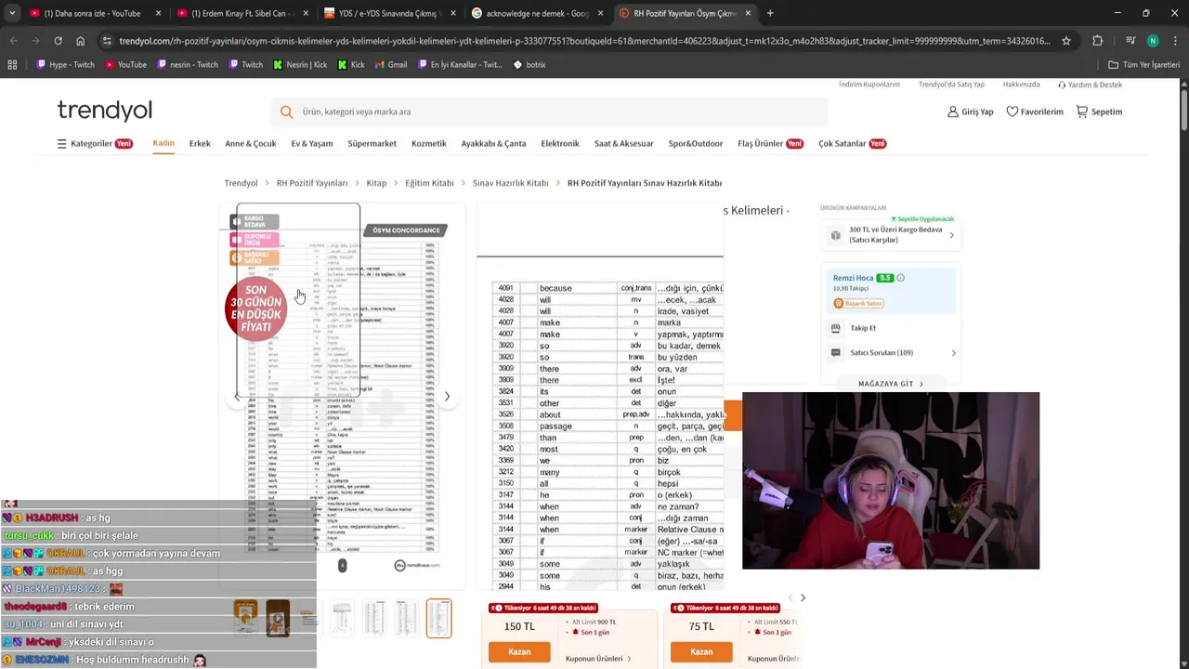The height and width of the screenshot is (669, 1189).
Task: Open Kitap breadcrumb link
Action: 376,183
